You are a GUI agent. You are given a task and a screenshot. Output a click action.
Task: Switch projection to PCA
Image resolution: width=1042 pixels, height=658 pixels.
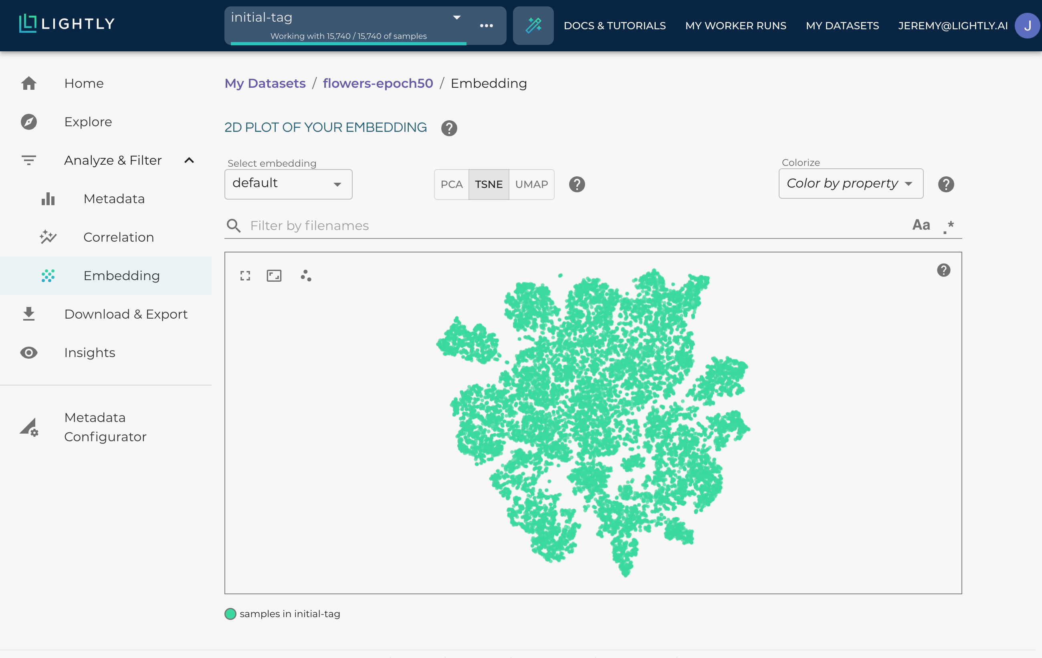click(451, 184)
